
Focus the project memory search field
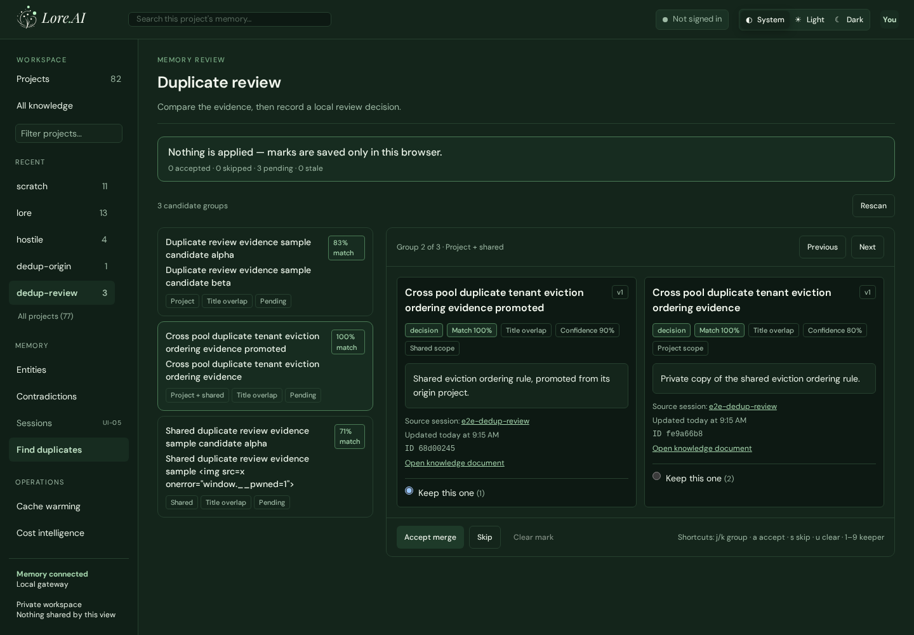point(230,19)
